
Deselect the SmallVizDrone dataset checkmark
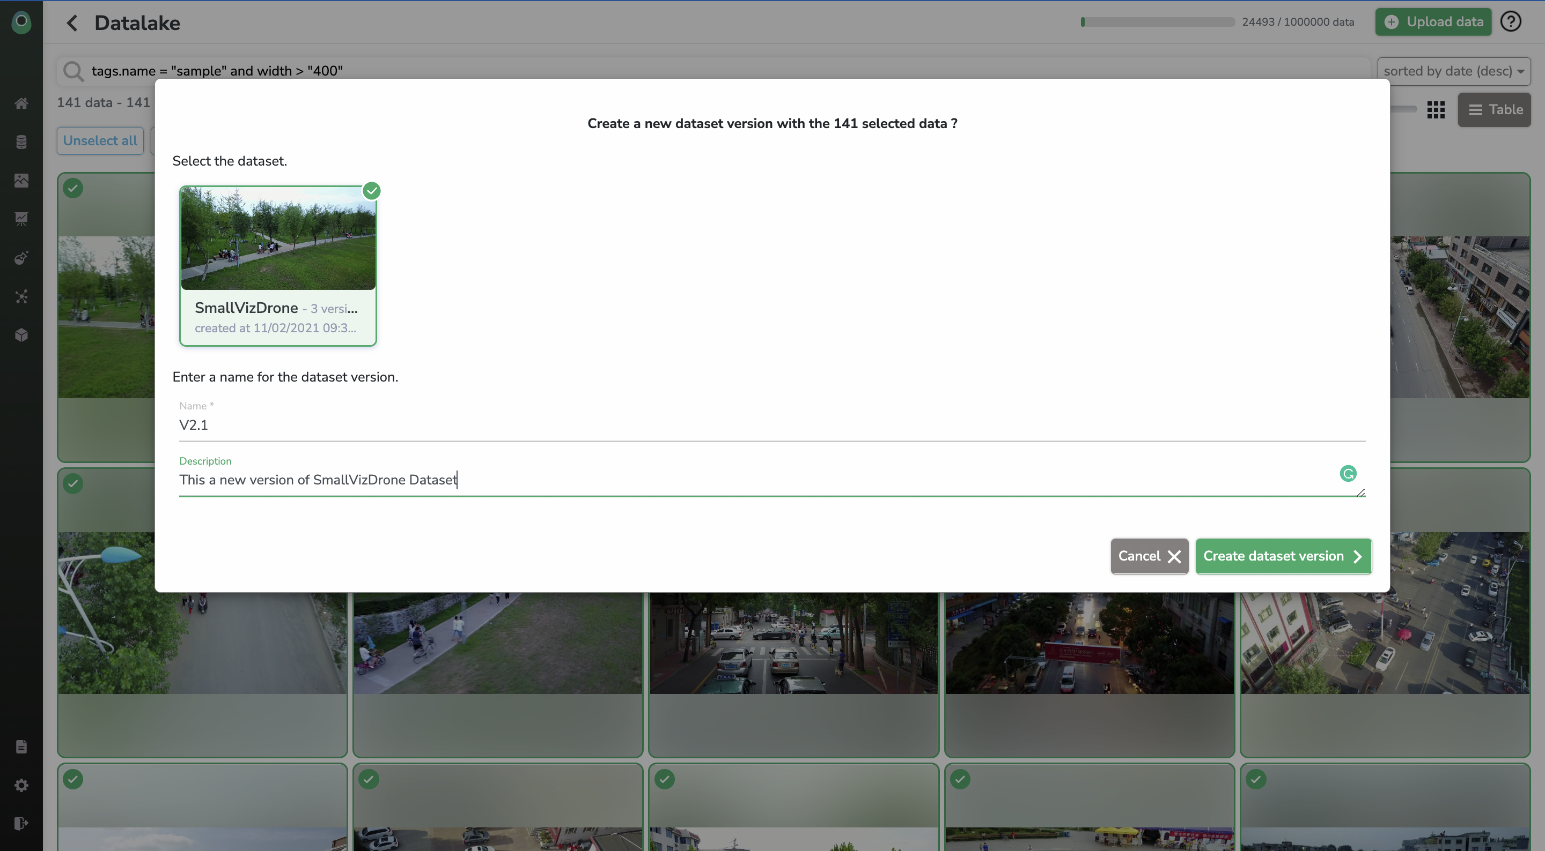[372, 191]
